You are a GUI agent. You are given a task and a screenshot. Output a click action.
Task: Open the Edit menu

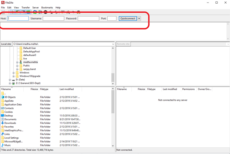(9, 7)
